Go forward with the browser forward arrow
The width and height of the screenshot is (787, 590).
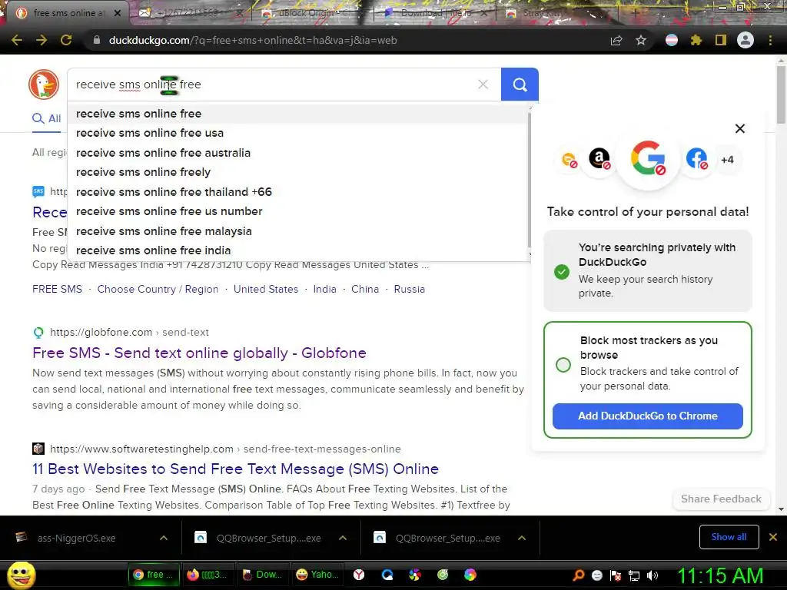[42, 40]
